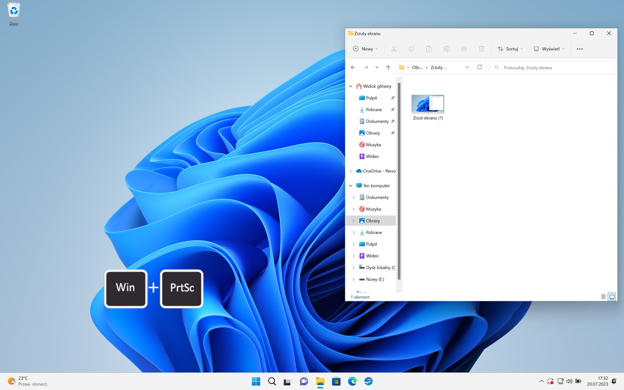Click the Paste icon in the toolbar
Viewport: 624px width, 390px height.
[429, 48]
